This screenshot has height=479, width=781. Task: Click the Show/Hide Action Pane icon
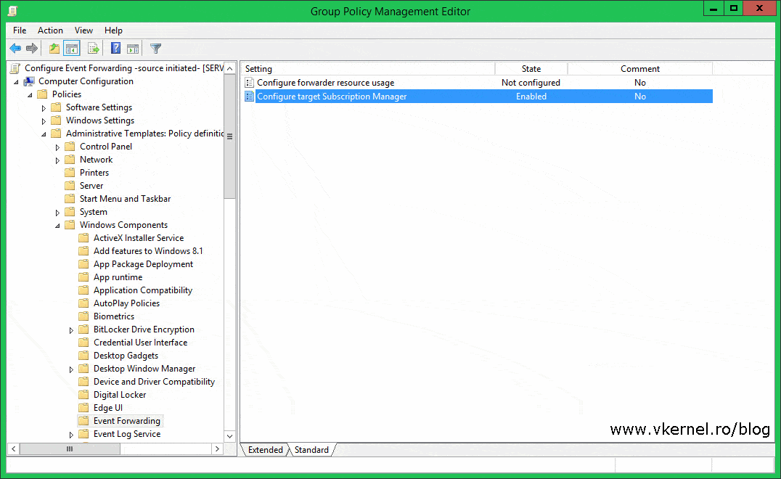[133, 48]
